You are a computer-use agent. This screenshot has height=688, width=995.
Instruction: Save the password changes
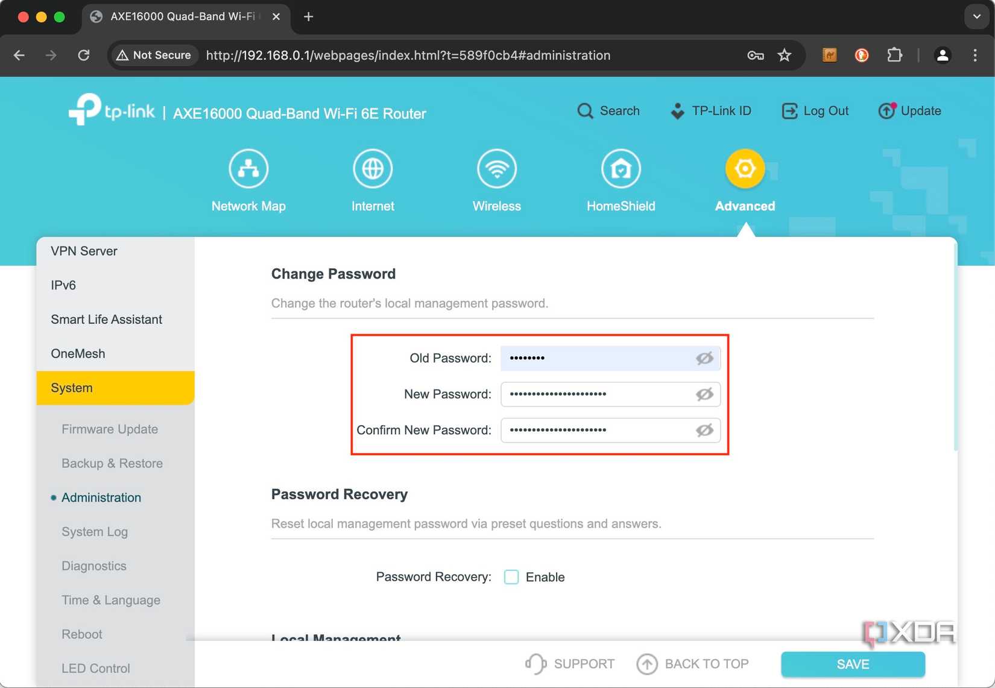pos(852,663)
